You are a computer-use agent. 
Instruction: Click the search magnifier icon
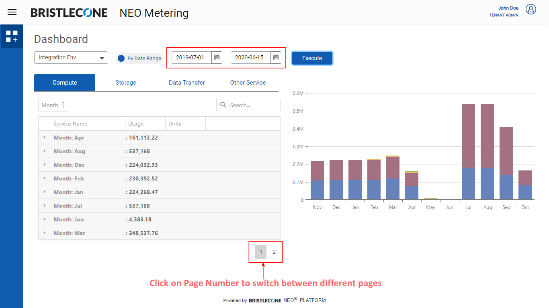coord(223,105)
